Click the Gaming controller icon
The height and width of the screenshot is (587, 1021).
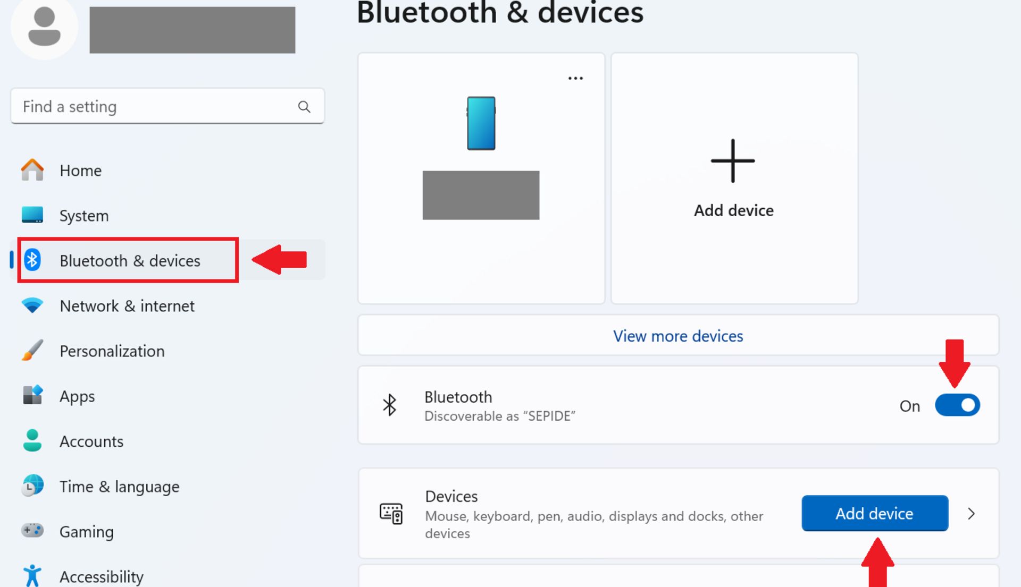click(x=32, y=530)
